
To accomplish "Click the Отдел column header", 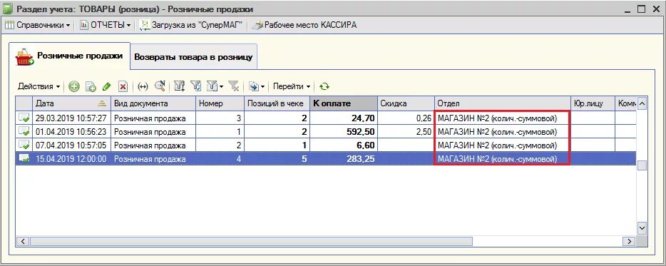I will click(x=502, y=103).
